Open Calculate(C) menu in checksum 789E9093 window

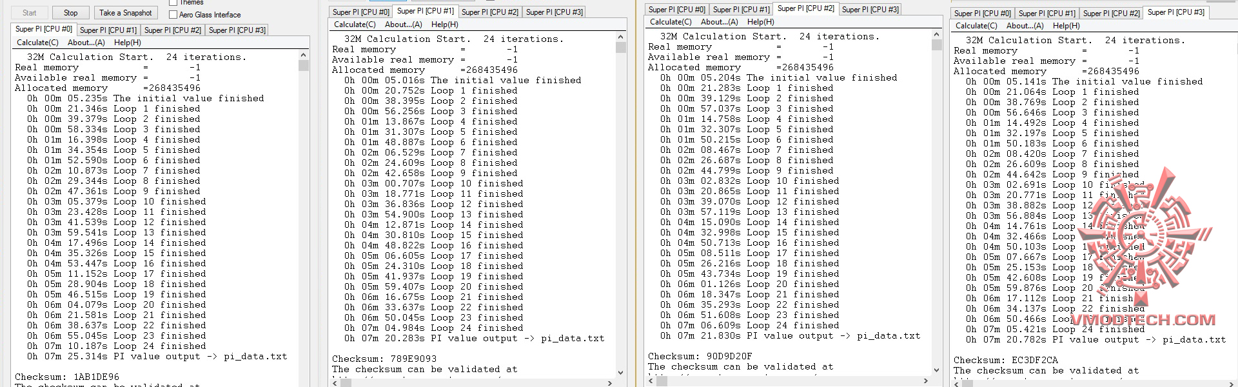click(x=355, y=25)
